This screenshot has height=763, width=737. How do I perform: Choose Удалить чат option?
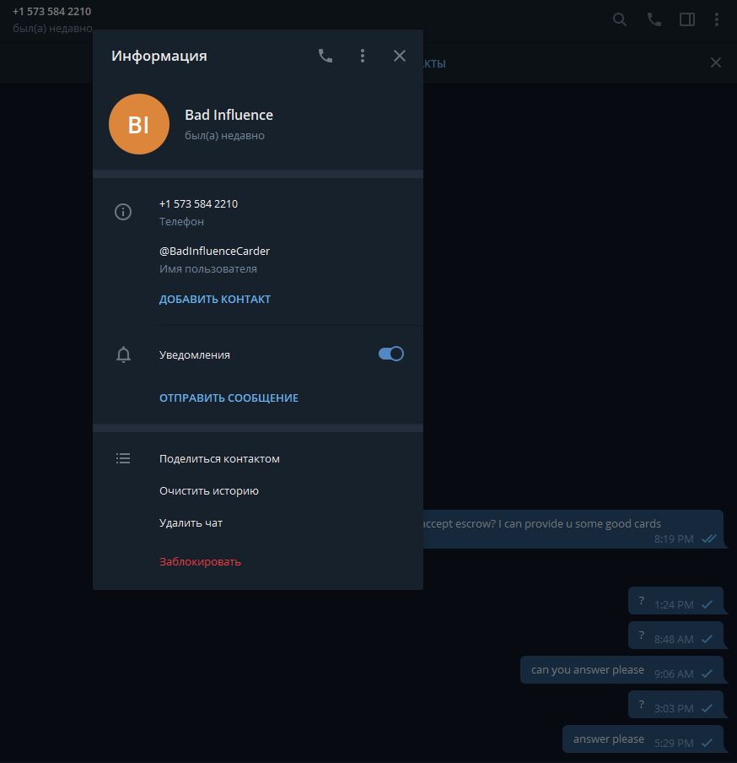(x=191, y=522)
